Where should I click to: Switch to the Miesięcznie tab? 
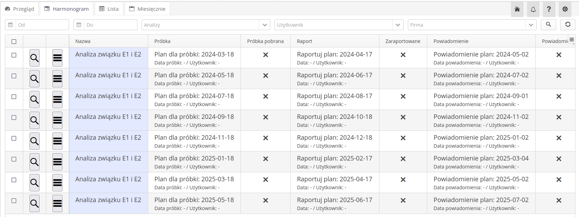click(147, 9)
